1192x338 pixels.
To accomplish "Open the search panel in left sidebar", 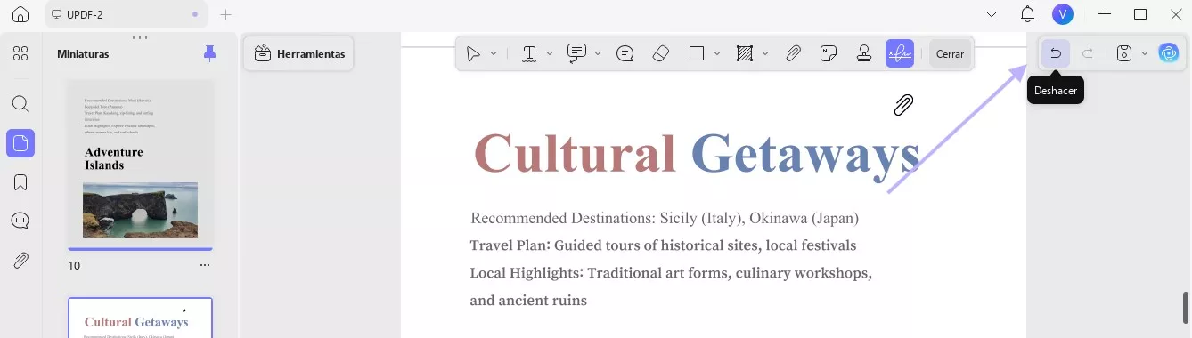I will [x=20, y=103].
